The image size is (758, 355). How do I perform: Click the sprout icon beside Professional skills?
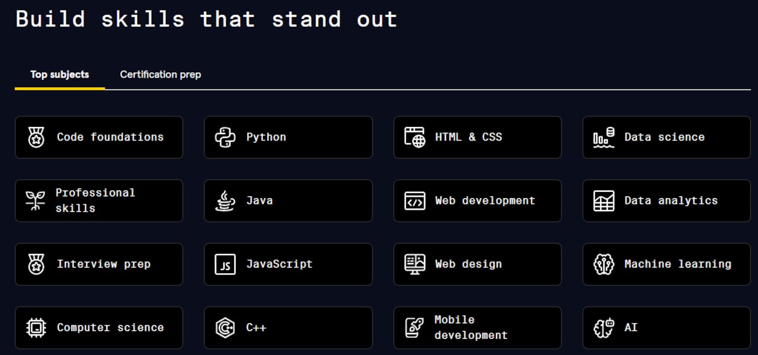coord(36,201)
